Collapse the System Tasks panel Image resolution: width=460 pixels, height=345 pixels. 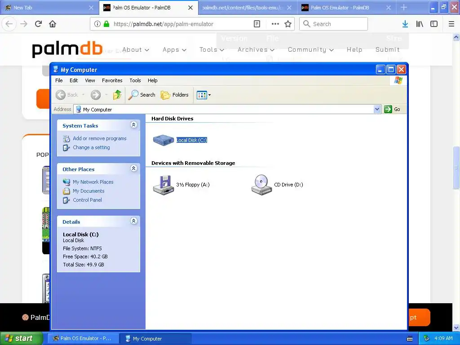click(134, 125)
